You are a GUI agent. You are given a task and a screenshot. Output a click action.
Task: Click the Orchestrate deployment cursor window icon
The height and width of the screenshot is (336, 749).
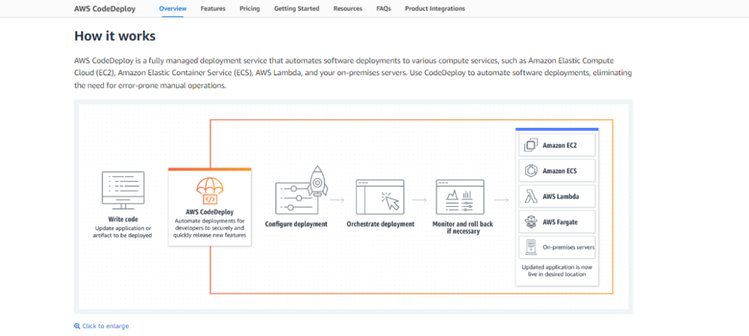(380, 196)
